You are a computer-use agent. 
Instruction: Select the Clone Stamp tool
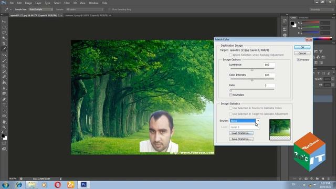pyautogui.click(x=4, y=66)
